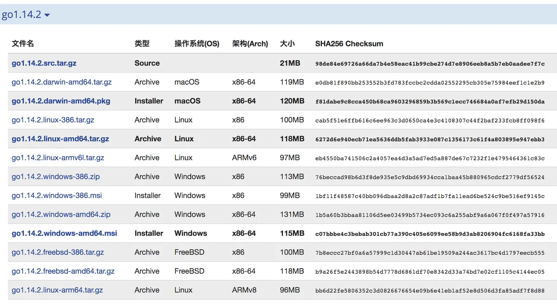Viewport: 557px width, 304px height.
Task: Download go1.14.2.darwin-amd64.pkg installer
Action: click(x=61, y=101)
